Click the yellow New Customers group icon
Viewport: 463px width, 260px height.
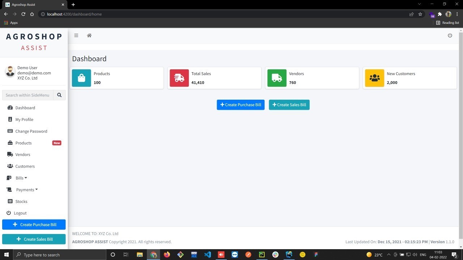374,78
